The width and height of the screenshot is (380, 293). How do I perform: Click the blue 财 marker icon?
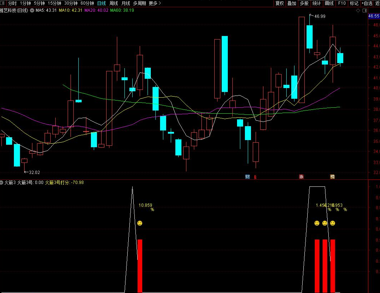coord(247,177)
